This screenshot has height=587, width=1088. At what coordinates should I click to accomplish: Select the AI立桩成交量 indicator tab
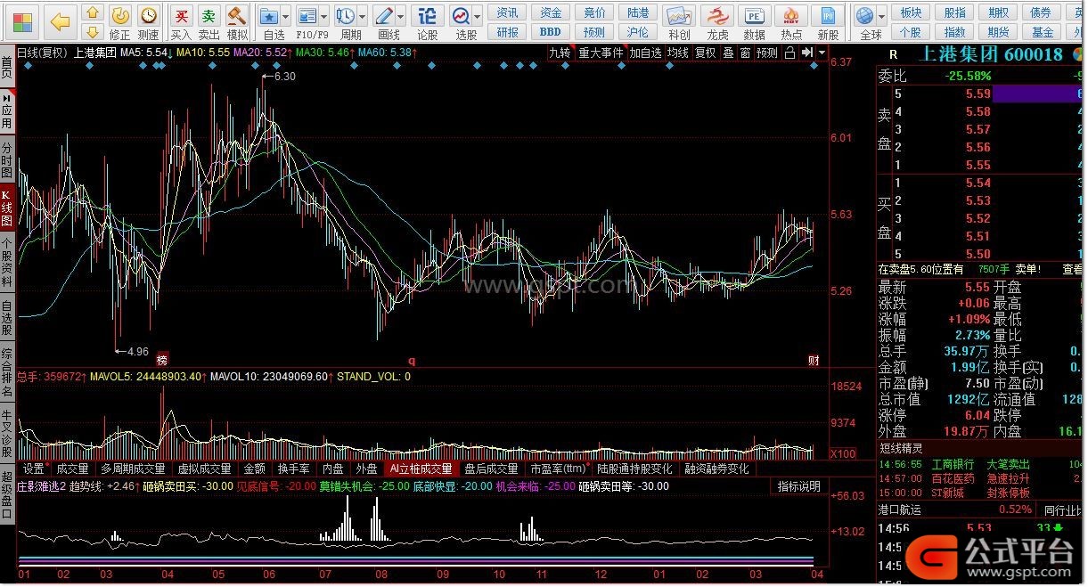tap(421, 469)
